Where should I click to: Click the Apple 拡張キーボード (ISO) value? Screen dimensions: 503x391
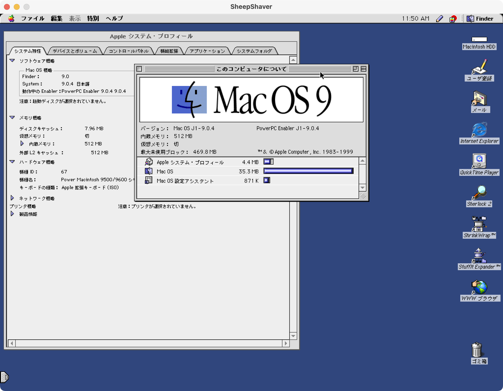pos(90,187)
